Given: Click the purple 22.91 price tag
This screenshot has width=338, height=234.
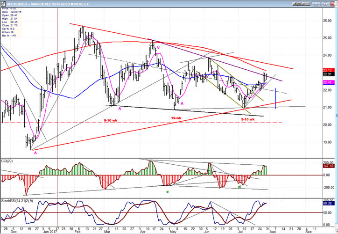Looking at the screenshot, I should (327, 74).
